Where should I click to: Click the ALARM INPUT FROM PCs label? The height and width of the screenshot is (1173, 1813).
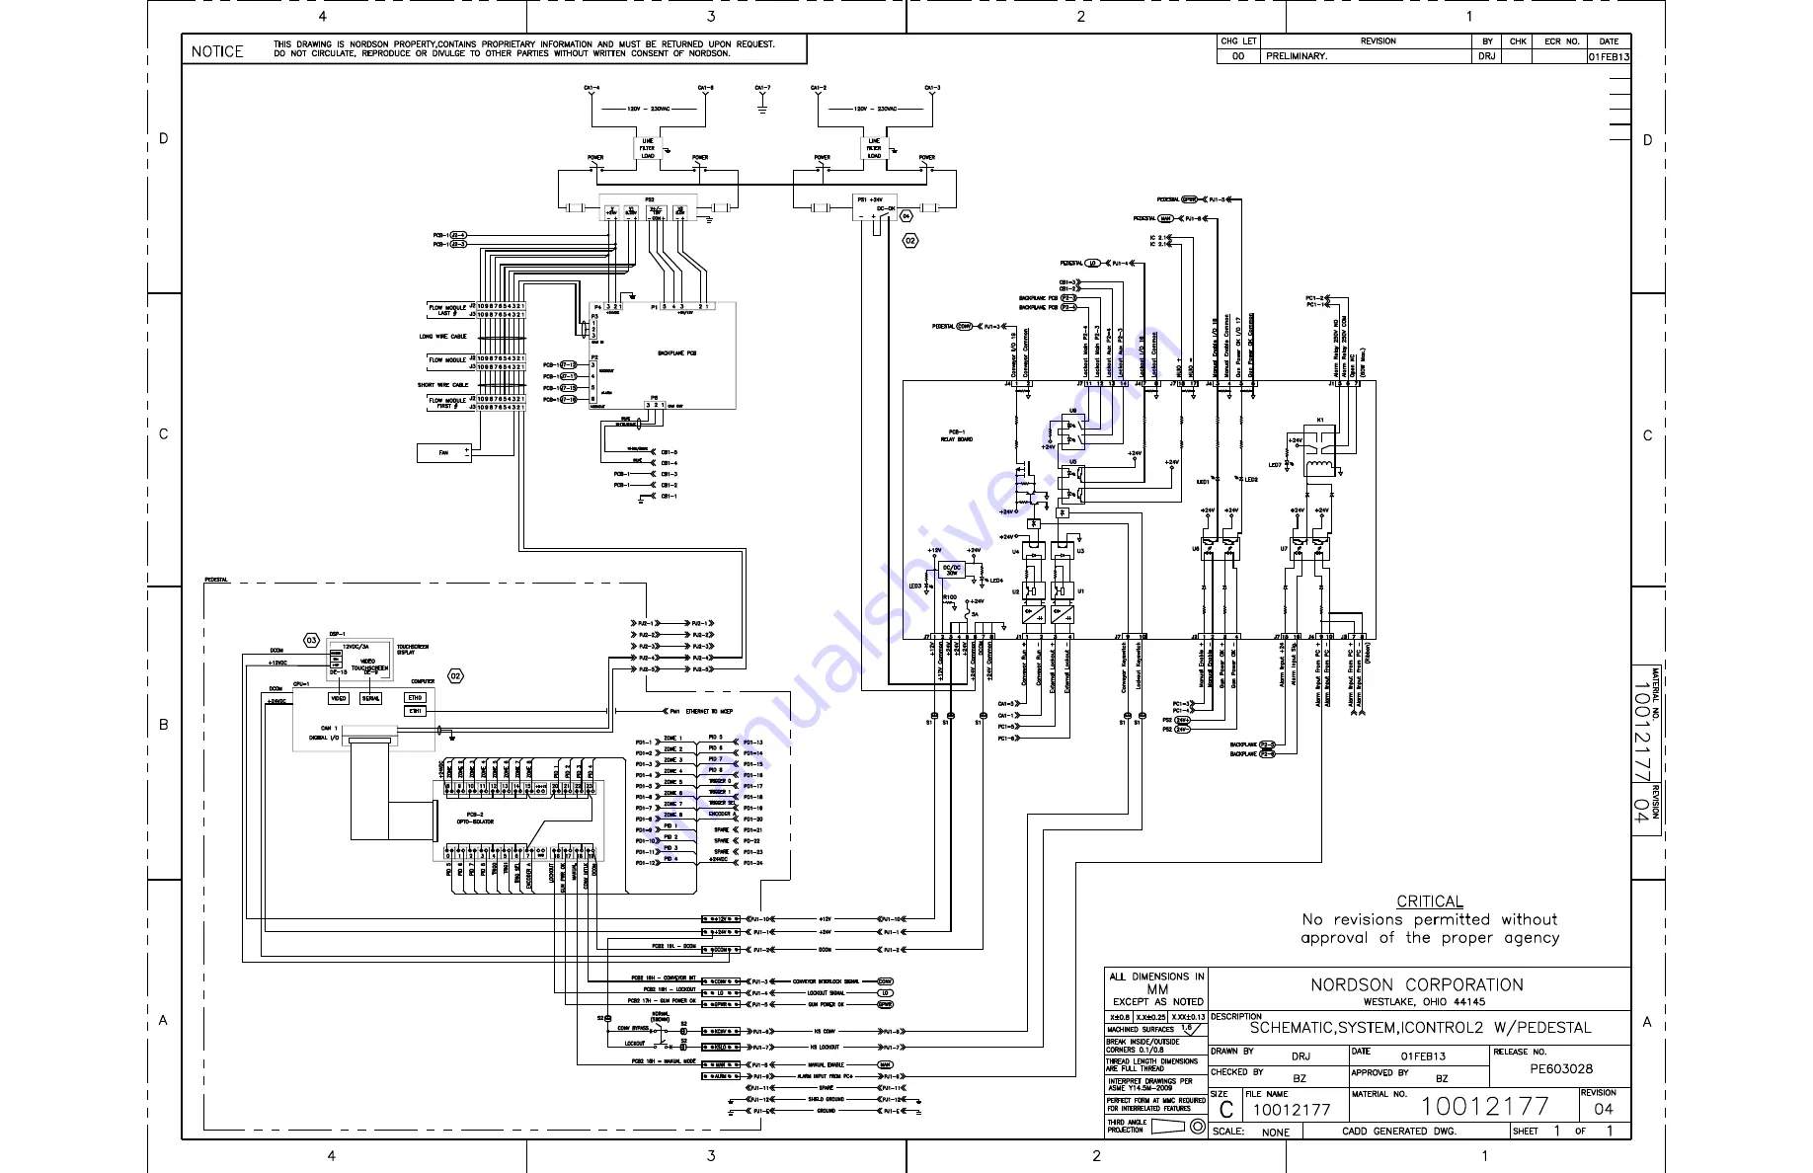(825, 1076)
